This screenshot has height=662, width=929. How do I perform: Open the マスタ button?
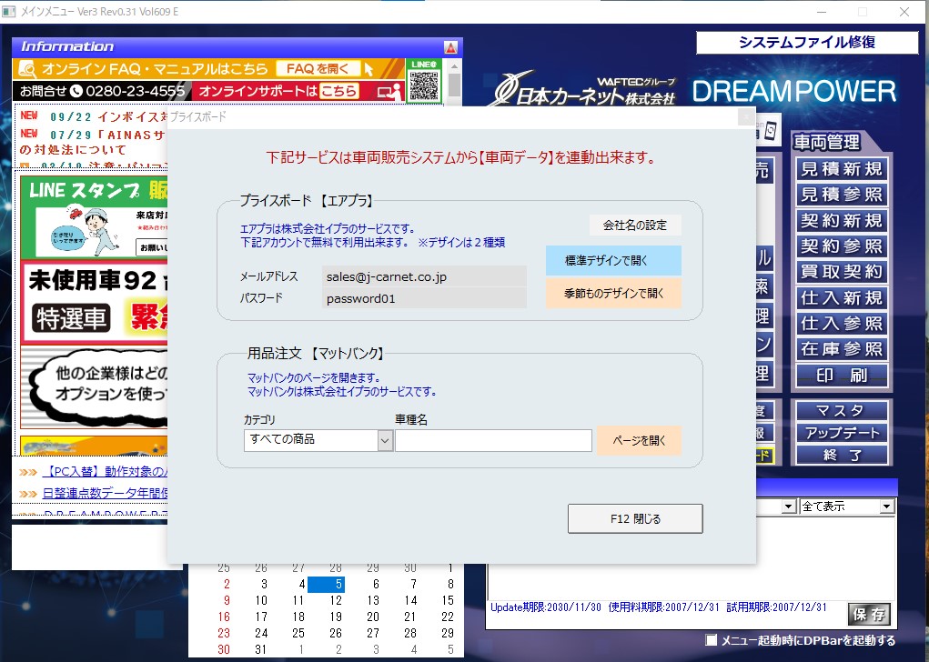(x=842, y=410)
